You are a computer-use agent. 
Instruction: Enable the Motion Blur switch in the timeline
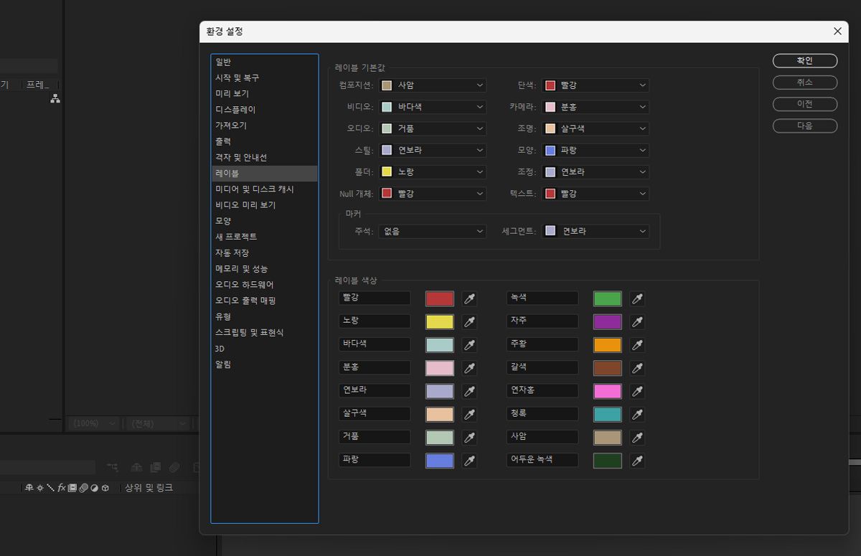pyautogui.click(x=83, y=488)
